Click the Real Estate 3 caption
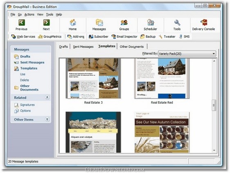The height and width of the screenshot is (173, 230). pos(93,102)
